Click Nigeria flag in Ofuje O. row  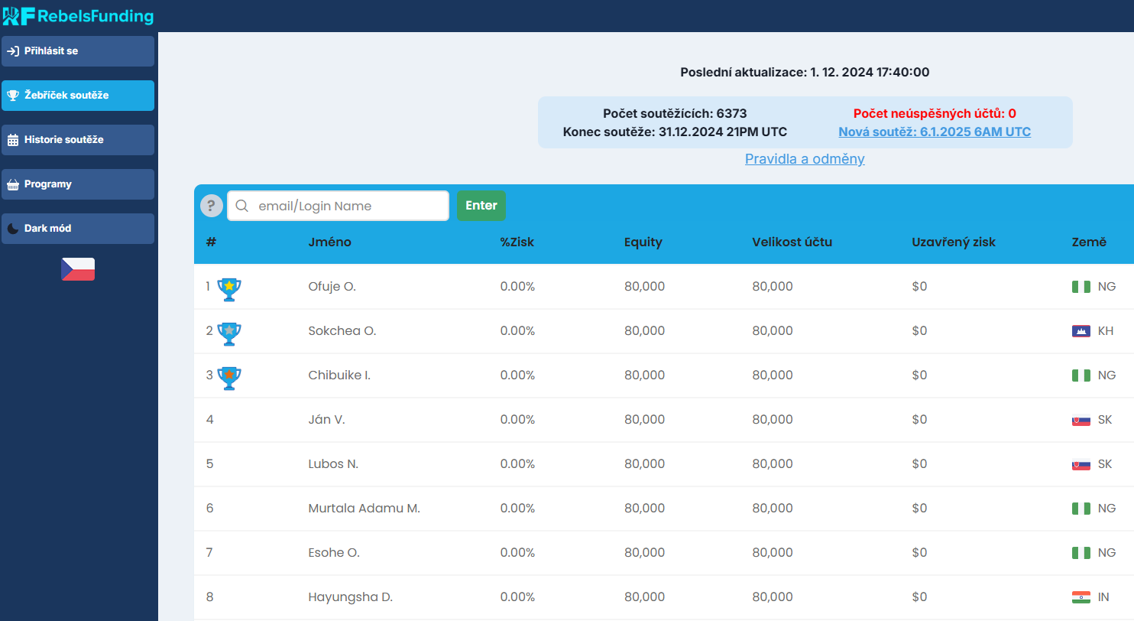tap(1081, 287)
